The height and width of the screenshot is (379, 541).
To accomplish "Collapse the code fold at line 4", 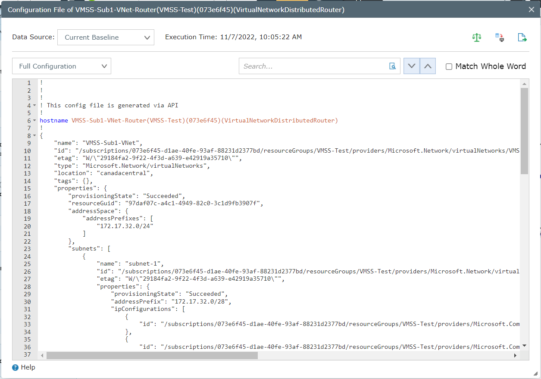I will [34, 105].
